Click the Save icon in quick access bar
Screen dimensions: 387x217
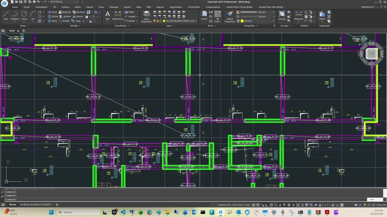point(21,2)
